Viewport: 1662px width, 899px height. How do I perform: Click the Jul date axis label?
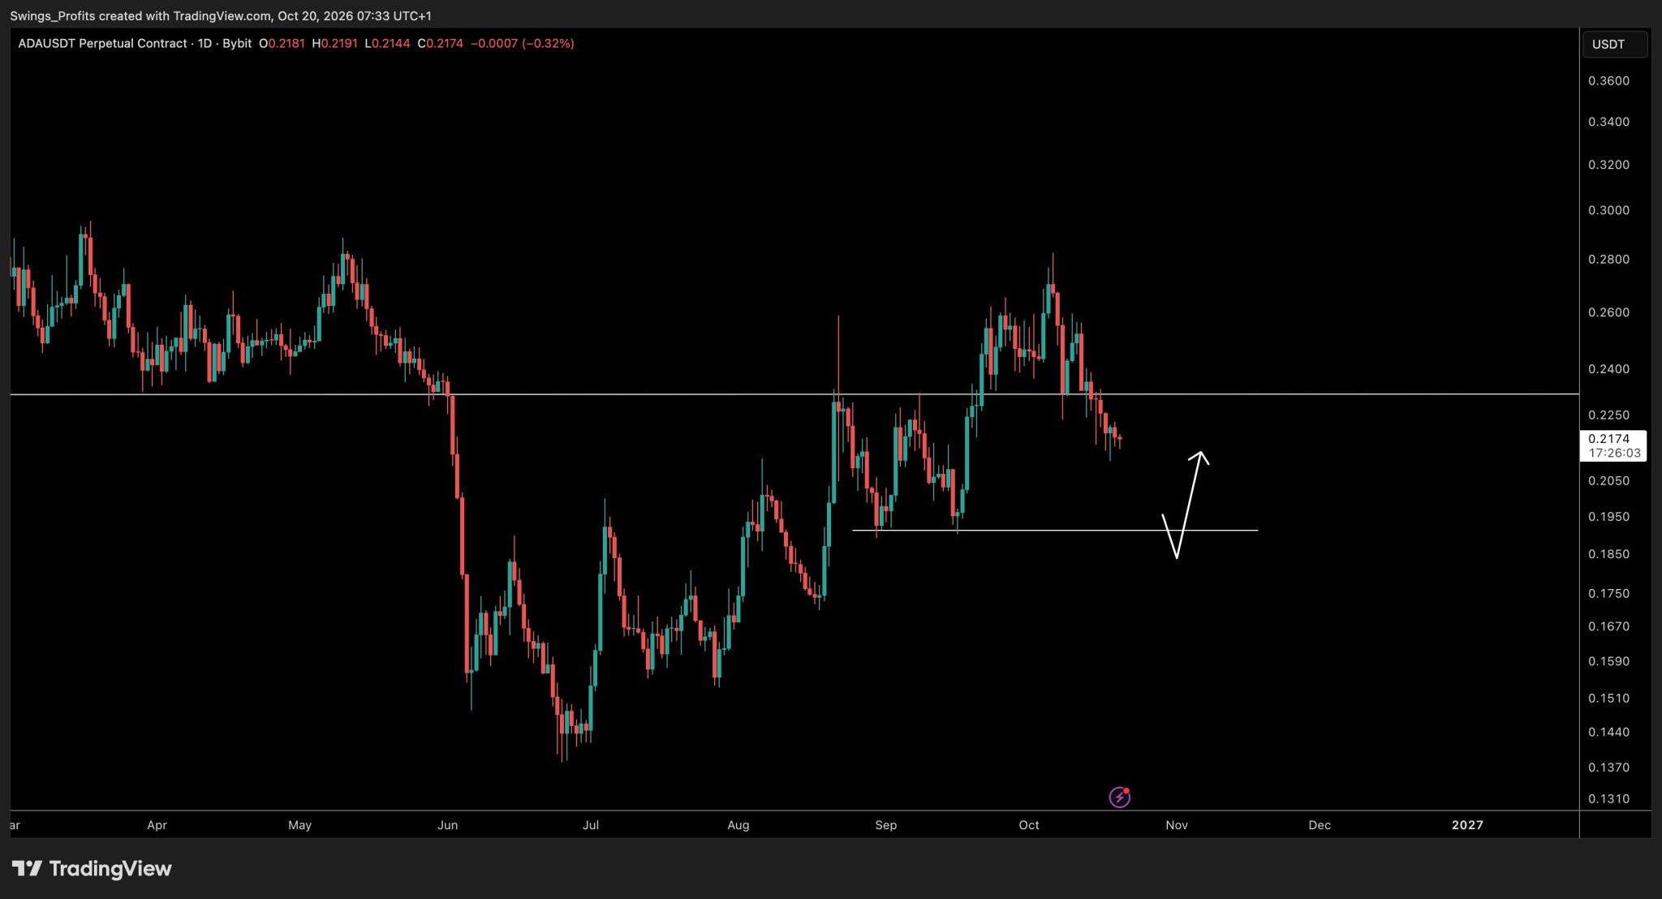tap(591, 825)
